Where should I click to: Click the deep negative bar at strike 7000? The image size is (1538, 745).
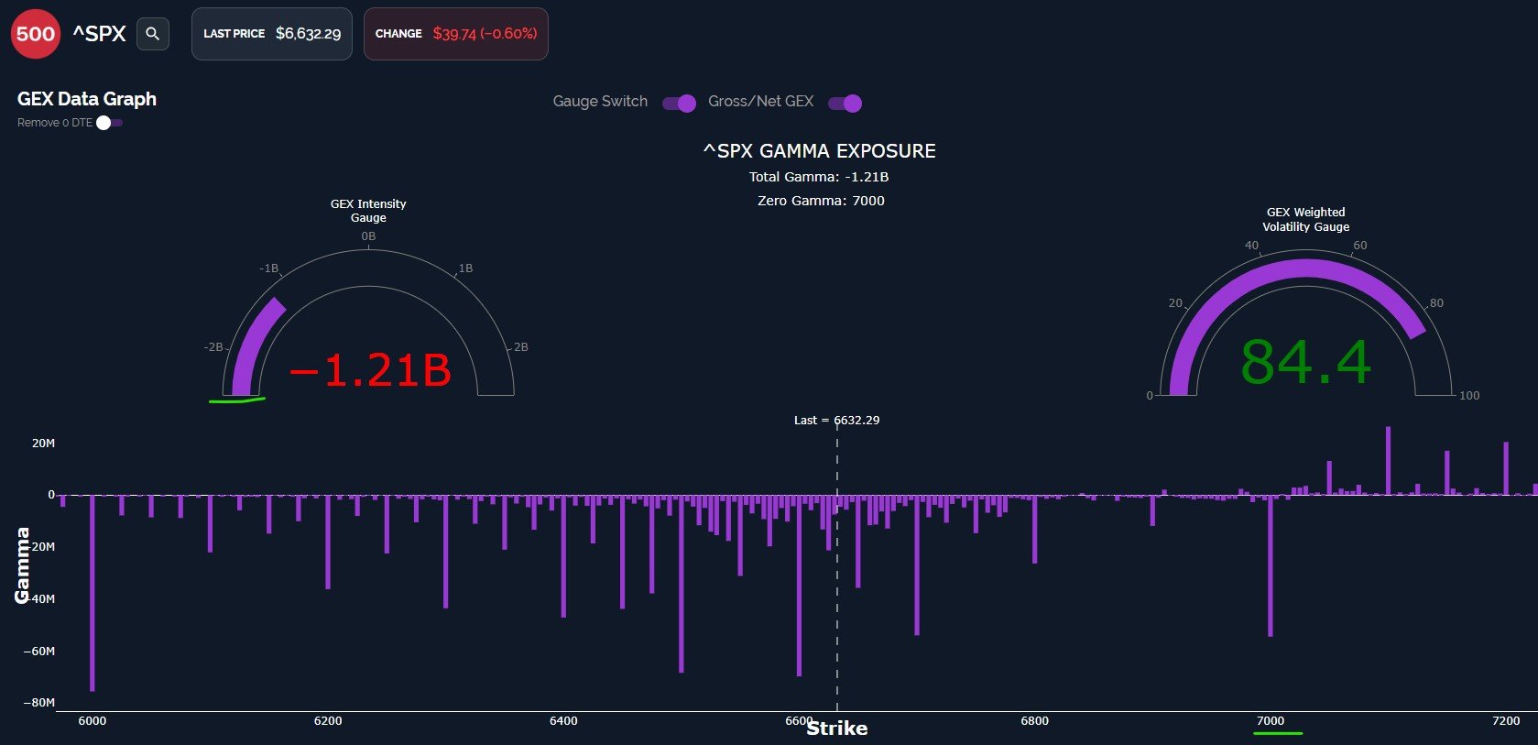pyautogui.click(x=1270, y=565)
